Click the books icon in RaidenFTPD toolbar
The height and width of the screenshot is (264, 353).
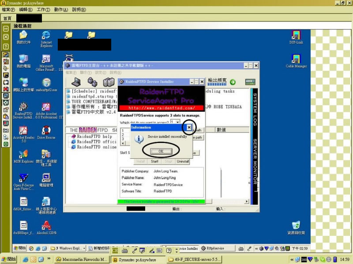click(x=109, y=82)
